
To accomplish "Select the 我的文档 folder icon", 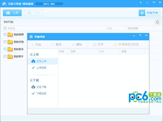I will click(x=10, y=42).
